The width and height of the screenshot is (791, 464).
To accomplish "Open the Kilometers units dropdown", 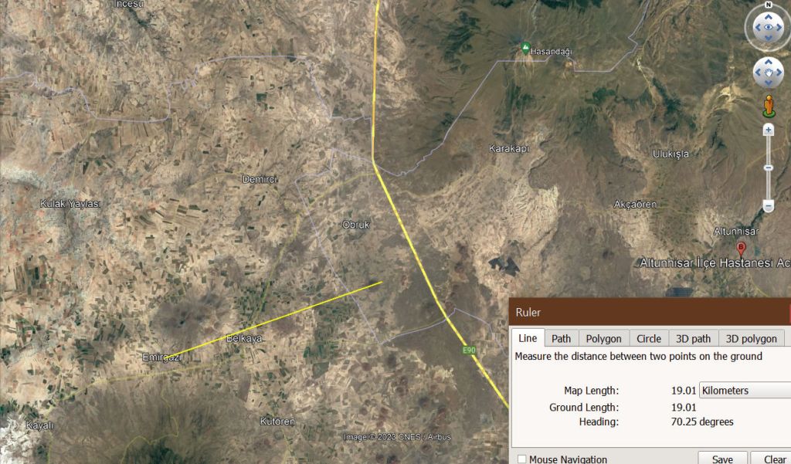I will coord(745,391).
